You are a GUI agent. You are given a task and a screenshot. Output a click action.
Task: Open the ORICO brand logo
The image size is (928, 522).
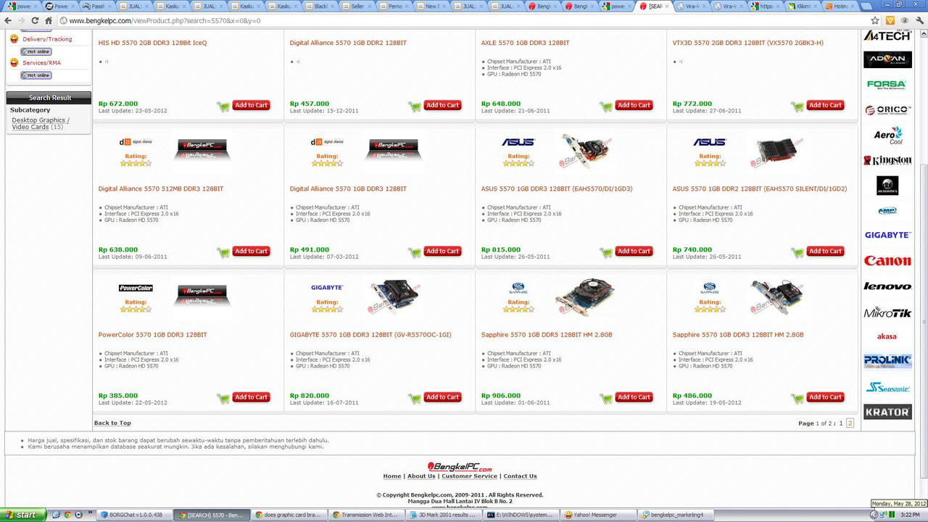[x=887, y=110]
